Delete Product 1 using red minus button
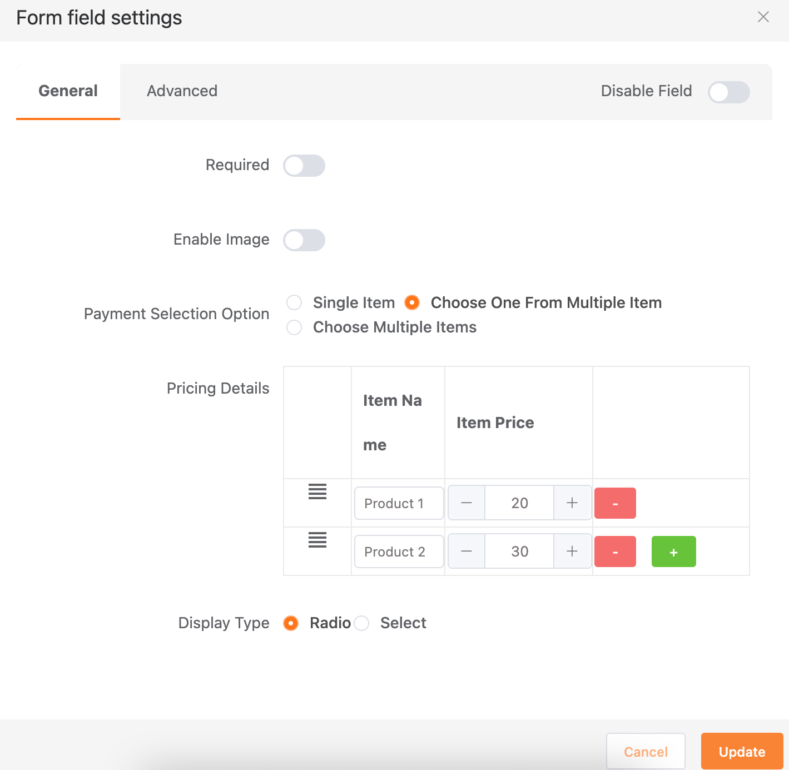789x770 pixels. (615, 503)
